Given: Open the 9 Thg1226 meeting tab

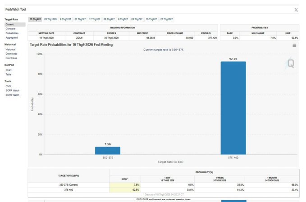Looking at the screenshot, I should (x=65, y=19).
